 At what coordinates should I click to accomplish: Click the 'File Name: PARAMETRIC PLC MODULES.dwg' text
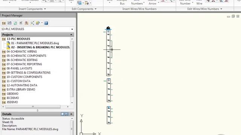pos(30,129)
